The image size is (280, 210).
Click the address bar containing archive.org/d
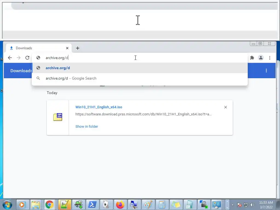coord(139,58)
